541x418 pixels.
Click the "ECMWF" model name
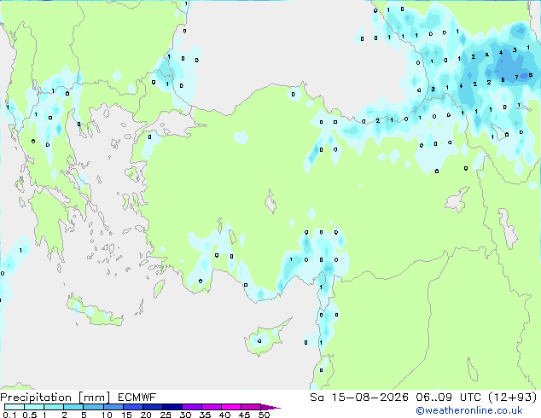137,398
